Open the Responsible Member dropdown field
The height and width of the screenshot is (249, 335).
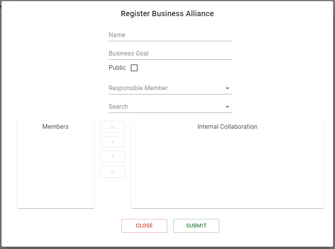point(170,88)
